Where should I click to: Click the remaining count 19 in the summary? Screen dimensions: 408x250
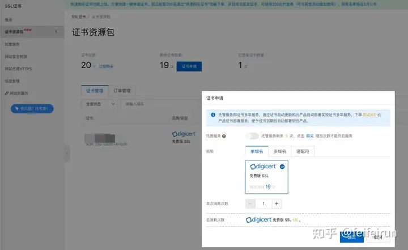164,65
